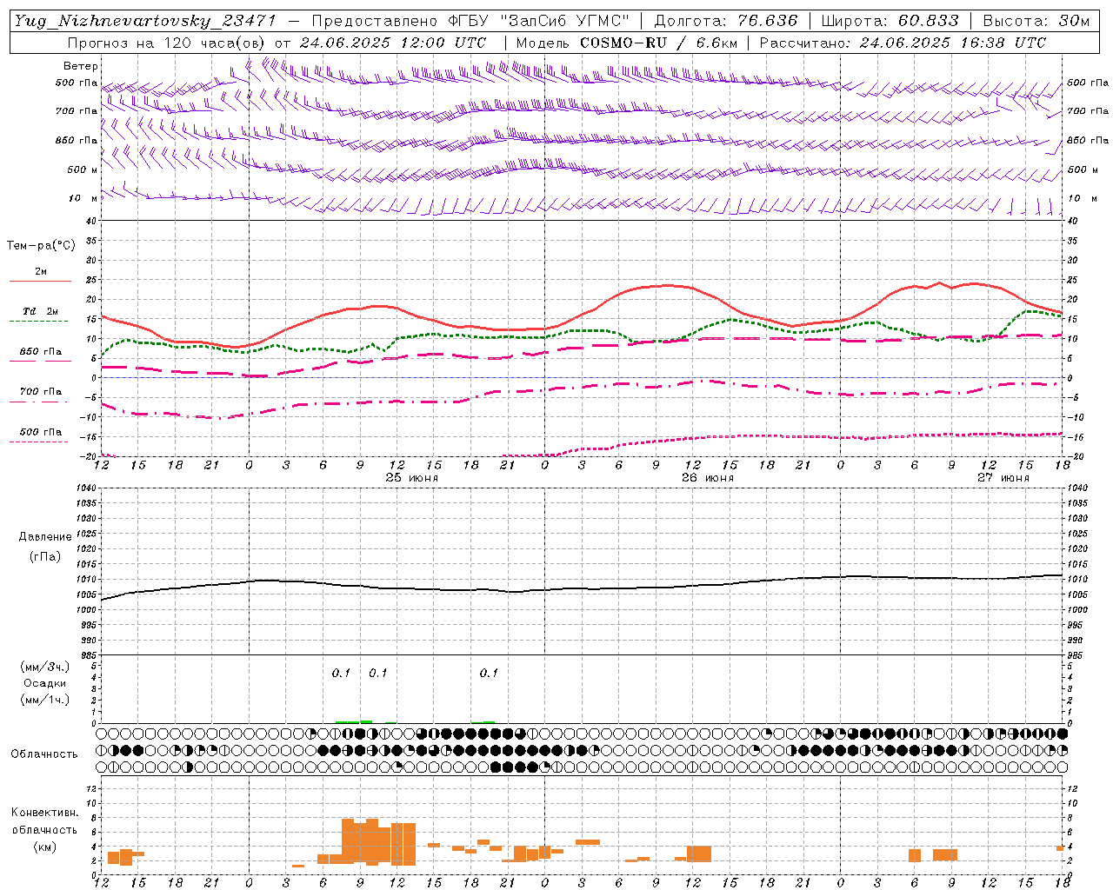The height and width of the screenshot is (890, 1113).
Task: Click the (мм/1ч.) precipitation unit label
Action: click(45, 700)
